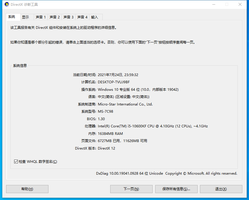Viewport: 249px width, 200px height.
Task: Close the DirectX 诊断工具 window
Action: (240, 4)
